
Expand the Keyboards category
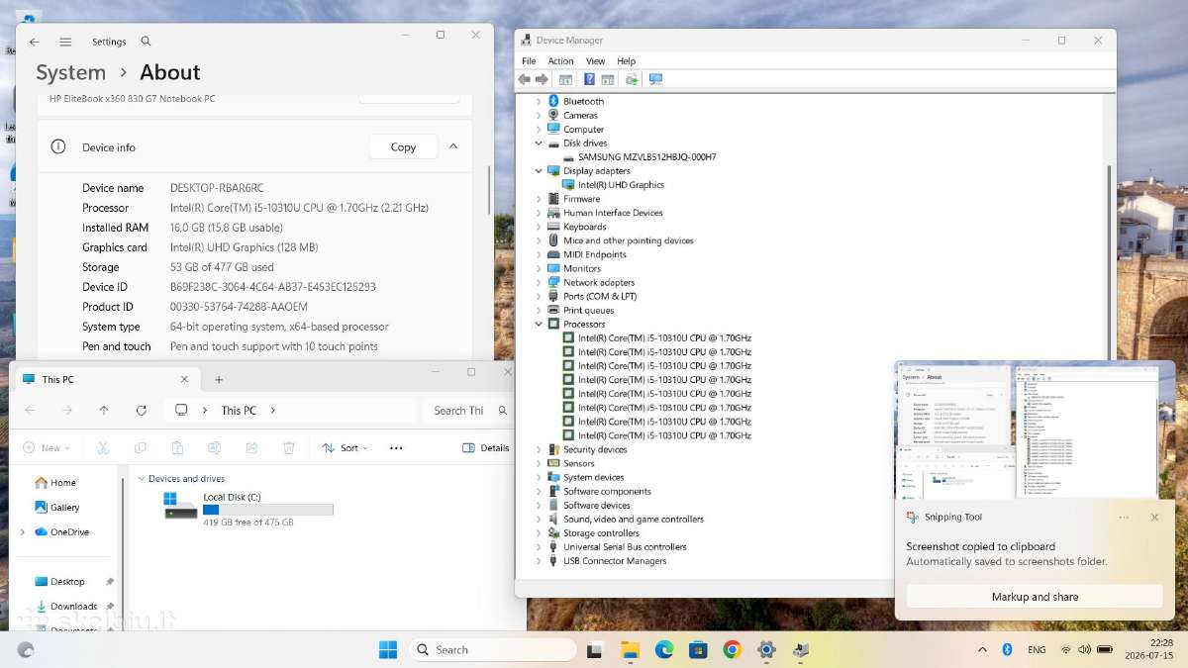(539, 227)
